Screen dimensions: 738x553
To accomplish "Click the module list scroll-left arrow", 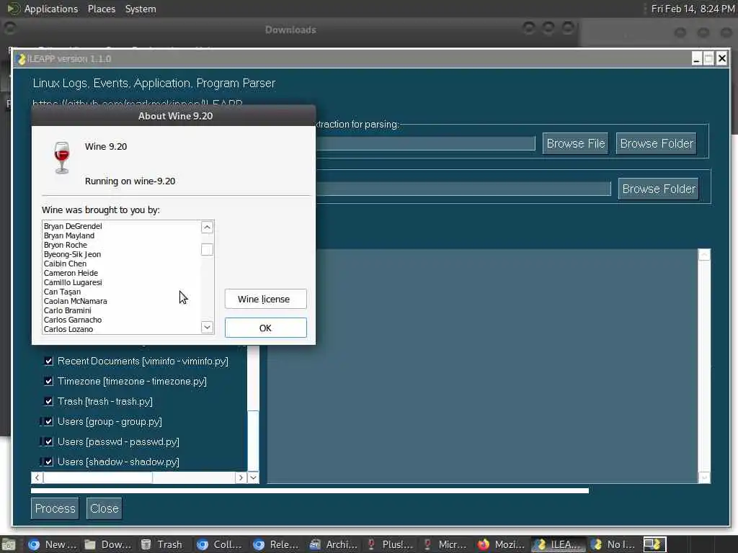I will tap(37, 478).
